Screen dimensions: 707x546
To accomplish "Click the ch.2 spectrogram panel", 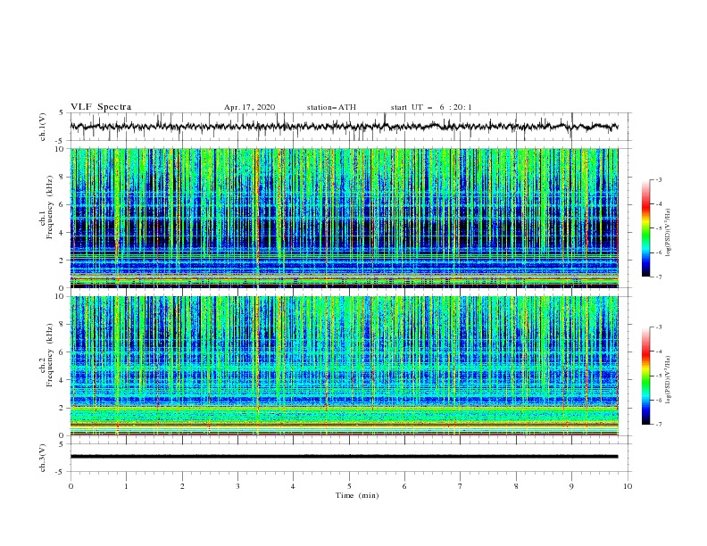I will pos(344,366).
